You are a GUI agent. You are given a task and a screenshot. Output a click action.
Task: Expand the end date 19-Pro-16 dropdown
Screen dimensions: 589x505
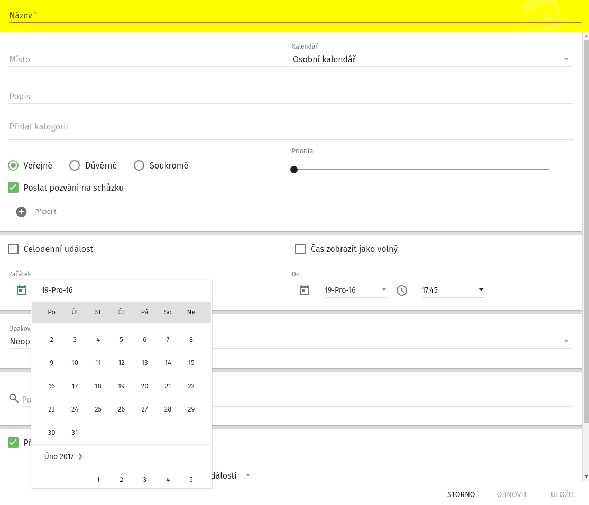(383, 290)
